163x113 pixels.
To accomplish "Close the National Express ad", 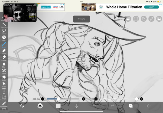I will click(63, 5).
